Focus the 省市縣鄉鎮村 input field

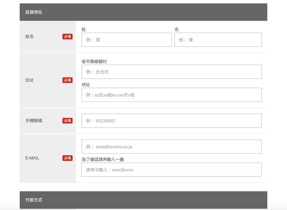coord(171,72)
